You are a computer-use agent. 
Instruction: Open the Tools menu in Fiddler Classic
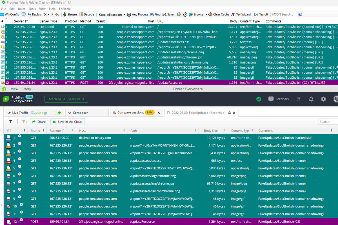pyautogui.click(x=32, y=9)
